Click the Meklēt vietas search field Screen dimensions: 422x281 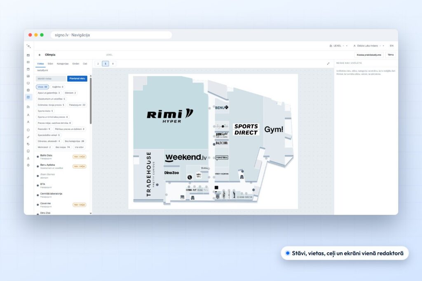point(51,79)
